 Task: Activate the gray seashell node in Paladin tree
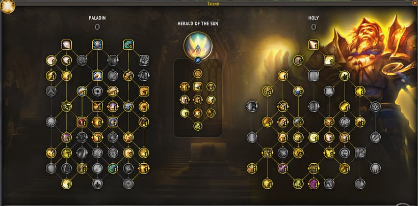51,122
